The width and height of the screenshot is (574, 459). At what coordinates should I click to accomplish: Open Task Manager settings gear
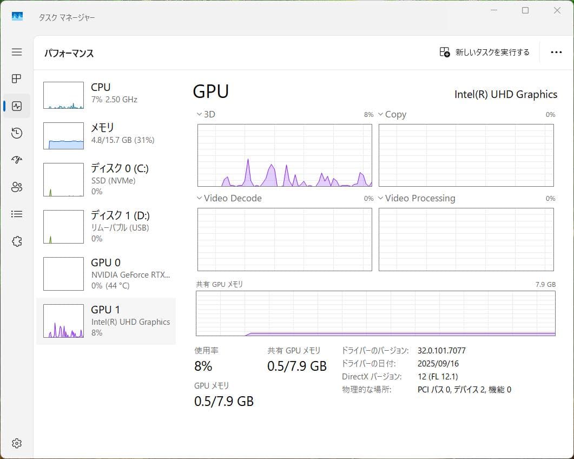17,443
